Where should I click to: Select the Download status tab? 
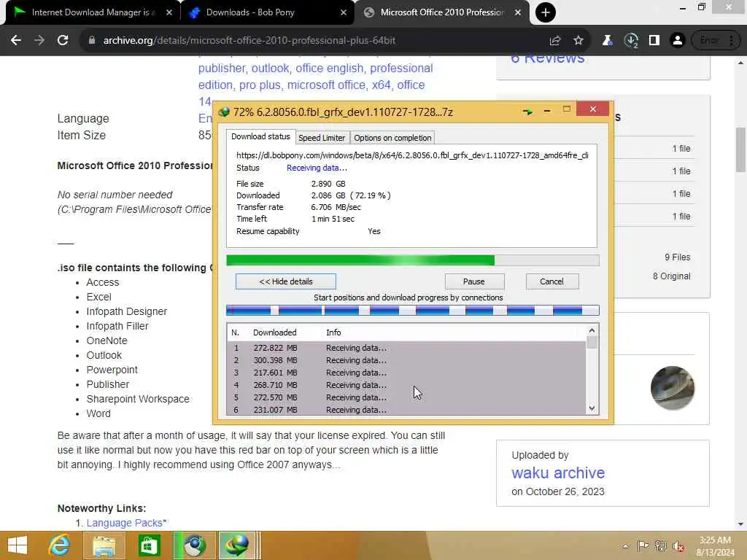coord(260,136)
